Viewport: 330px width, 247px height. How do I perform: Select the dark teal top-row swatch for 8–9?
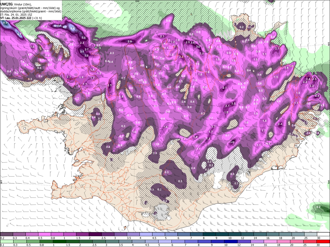pos(209,234)
